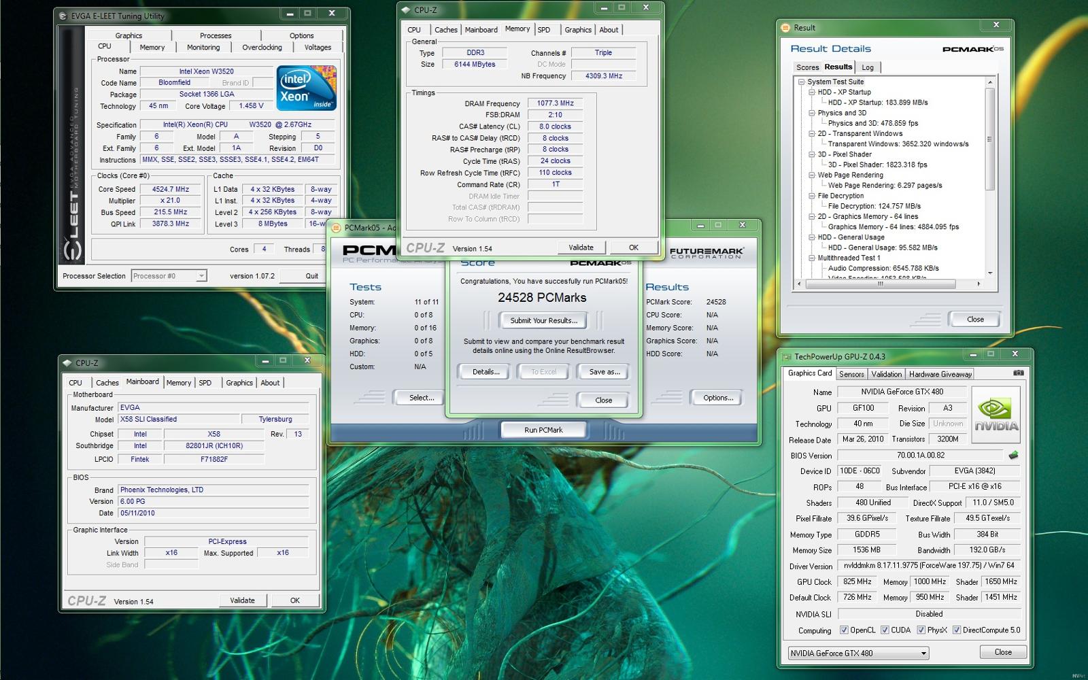
Task: Click the Futuremark Corporation logo in PCMark05
Action: point(707,253)
